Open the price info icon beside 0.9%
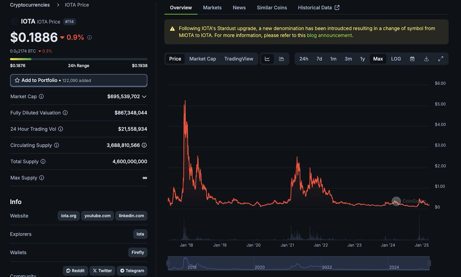Viewport: 461px width, 277px height. 90,37
